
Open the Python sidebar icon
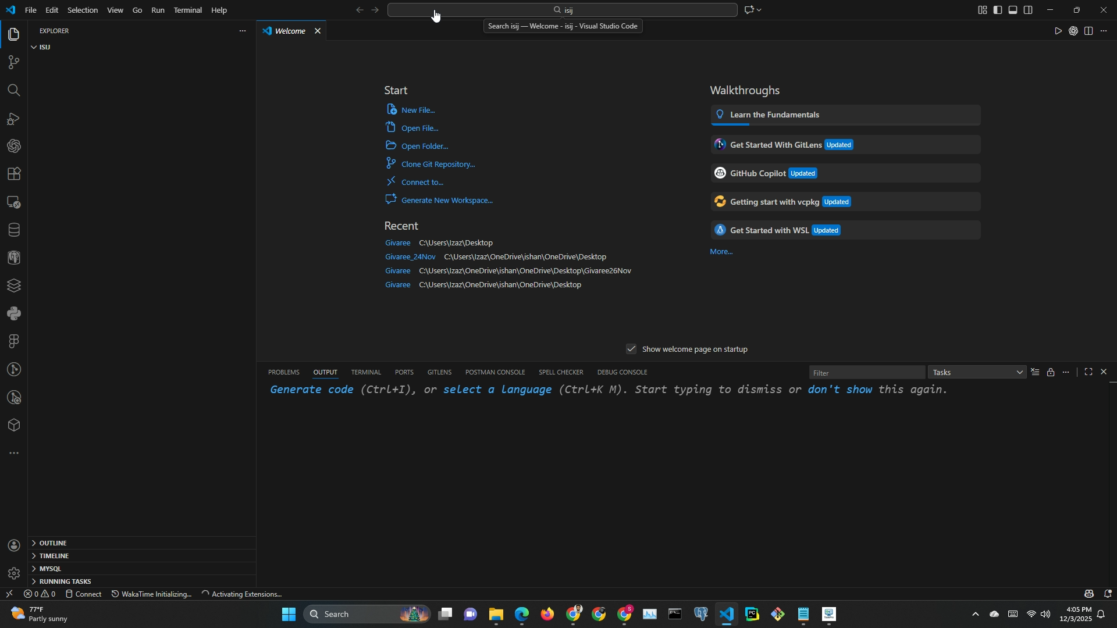coord(13,314)
